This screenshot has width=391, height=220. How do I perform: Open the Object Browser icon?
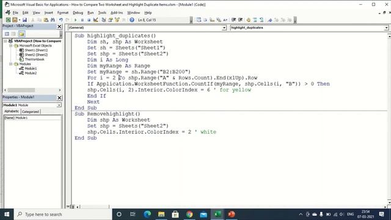tap(117, 20)
